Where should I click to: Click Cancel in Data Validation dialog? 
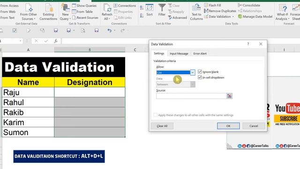pyautogui.click(x=254, y=126)
